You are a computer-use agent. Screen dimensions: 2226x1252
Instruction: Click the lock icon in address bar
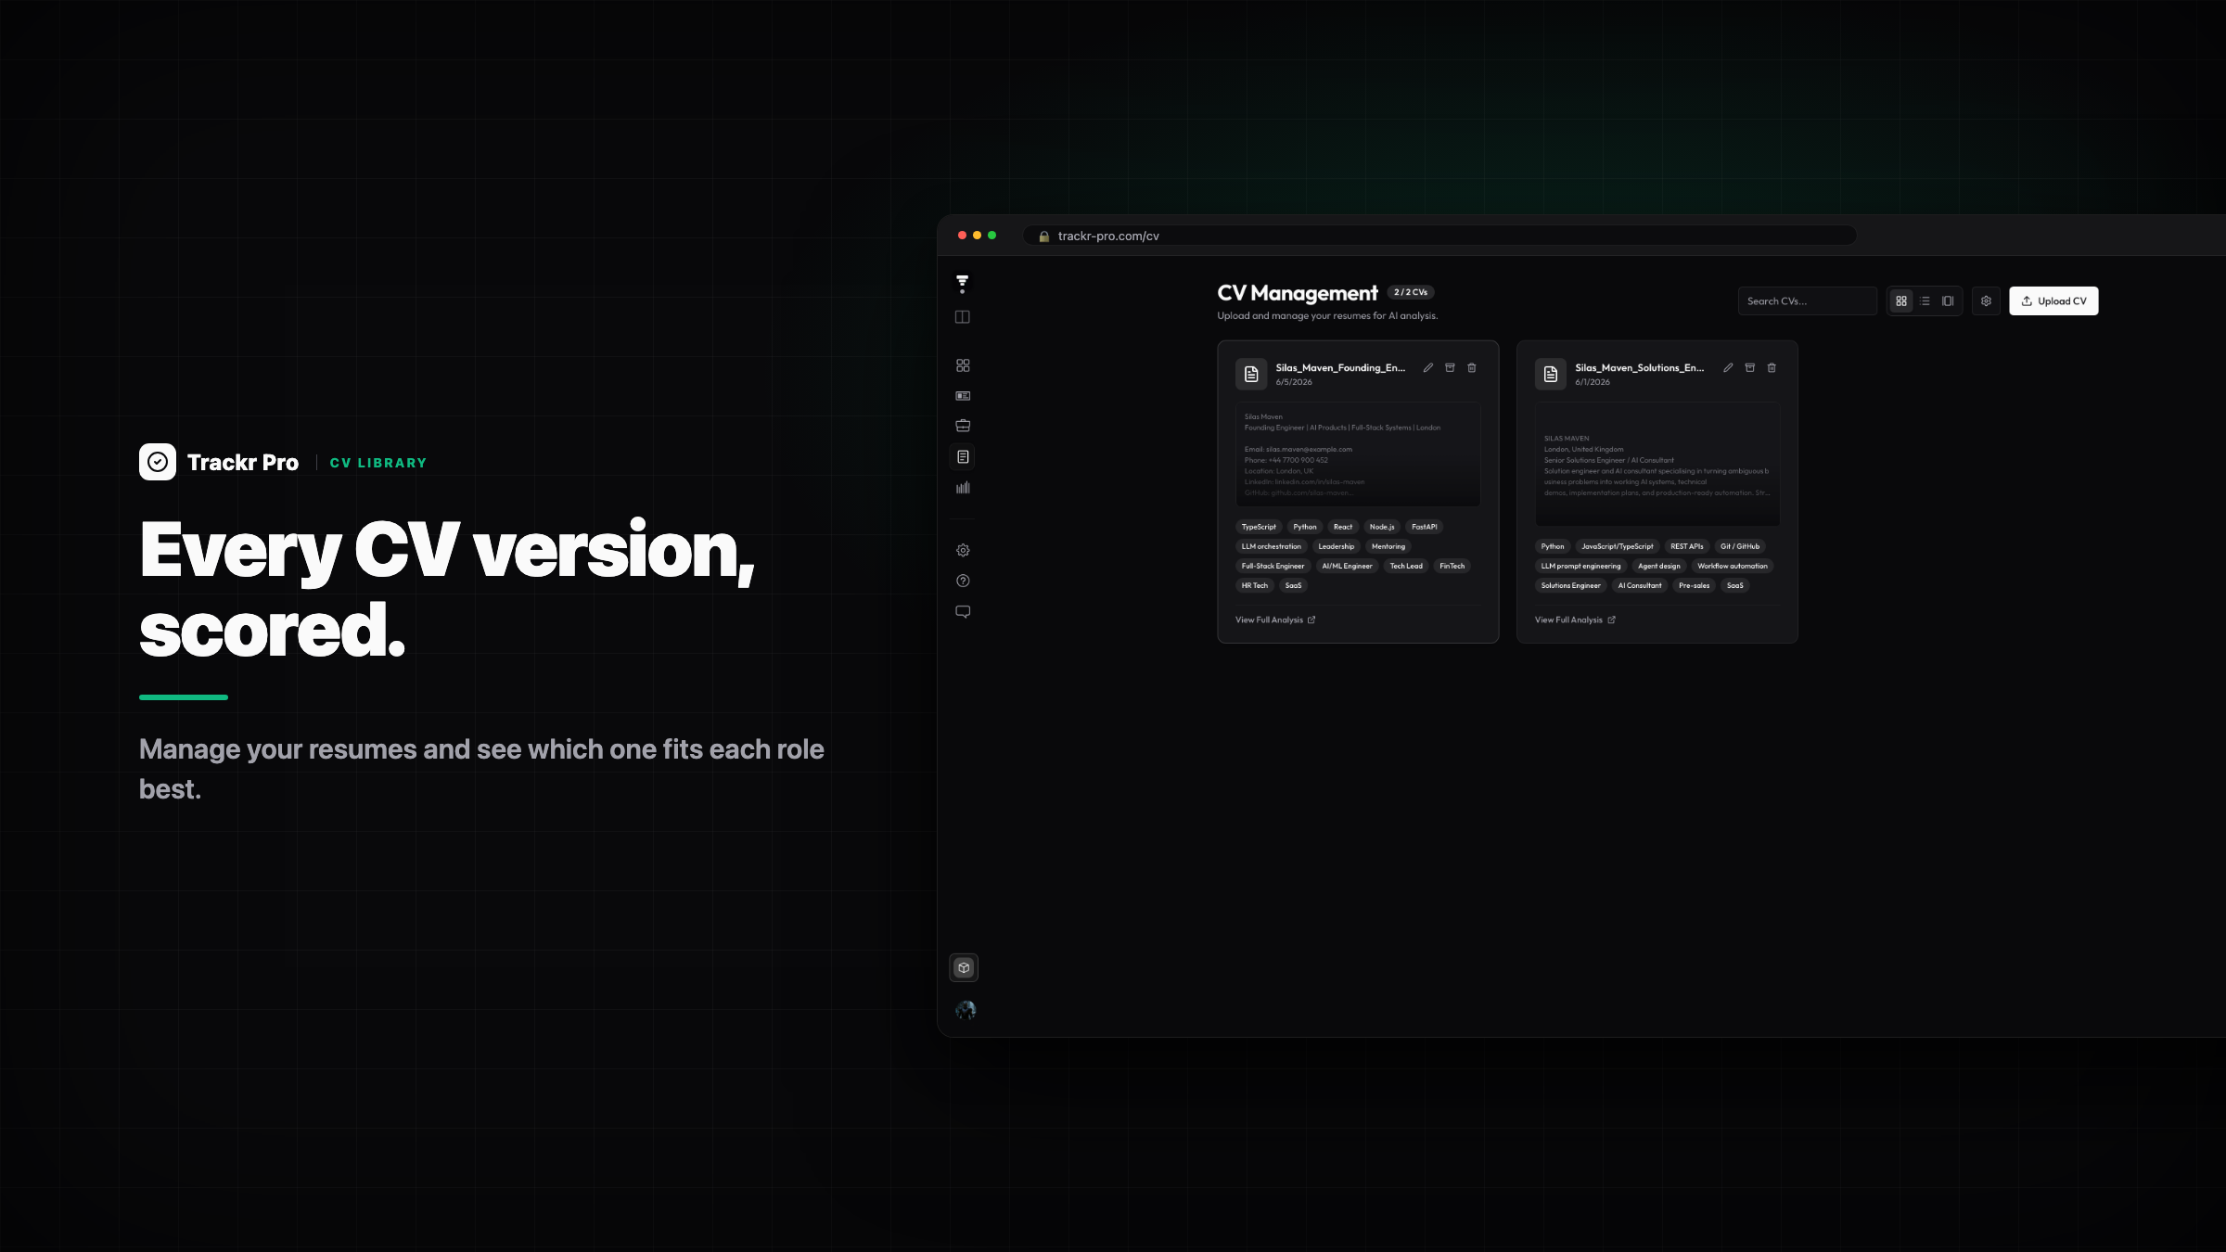pyautogui.click(x=1043, y=236)
